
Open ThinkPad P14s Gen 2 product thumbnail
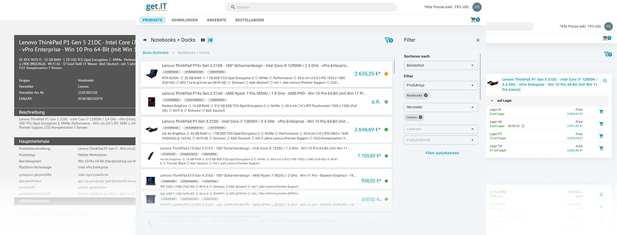click(151, 102)
